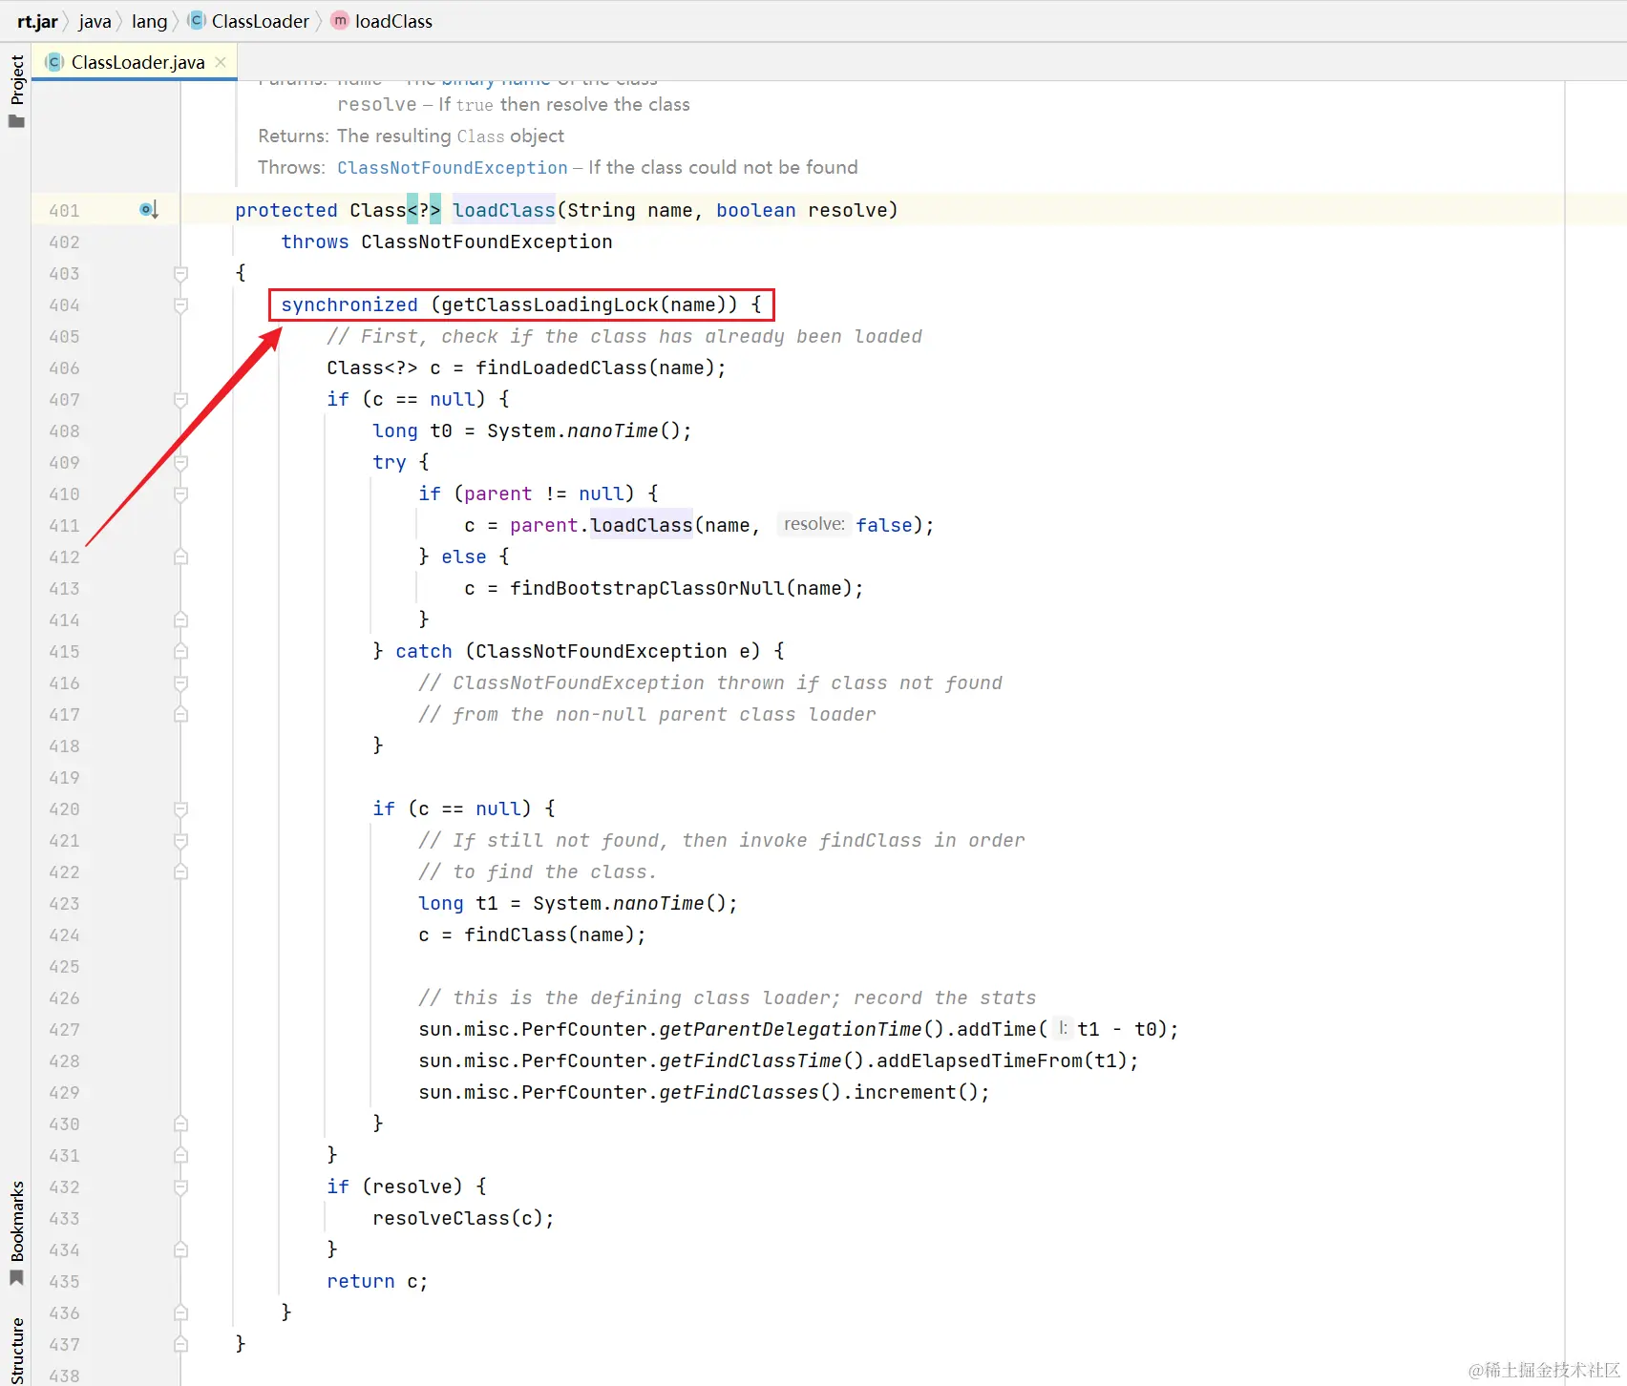Collapse the method body at line 403
1627x1386 pixels.
[x=180, y=274]
